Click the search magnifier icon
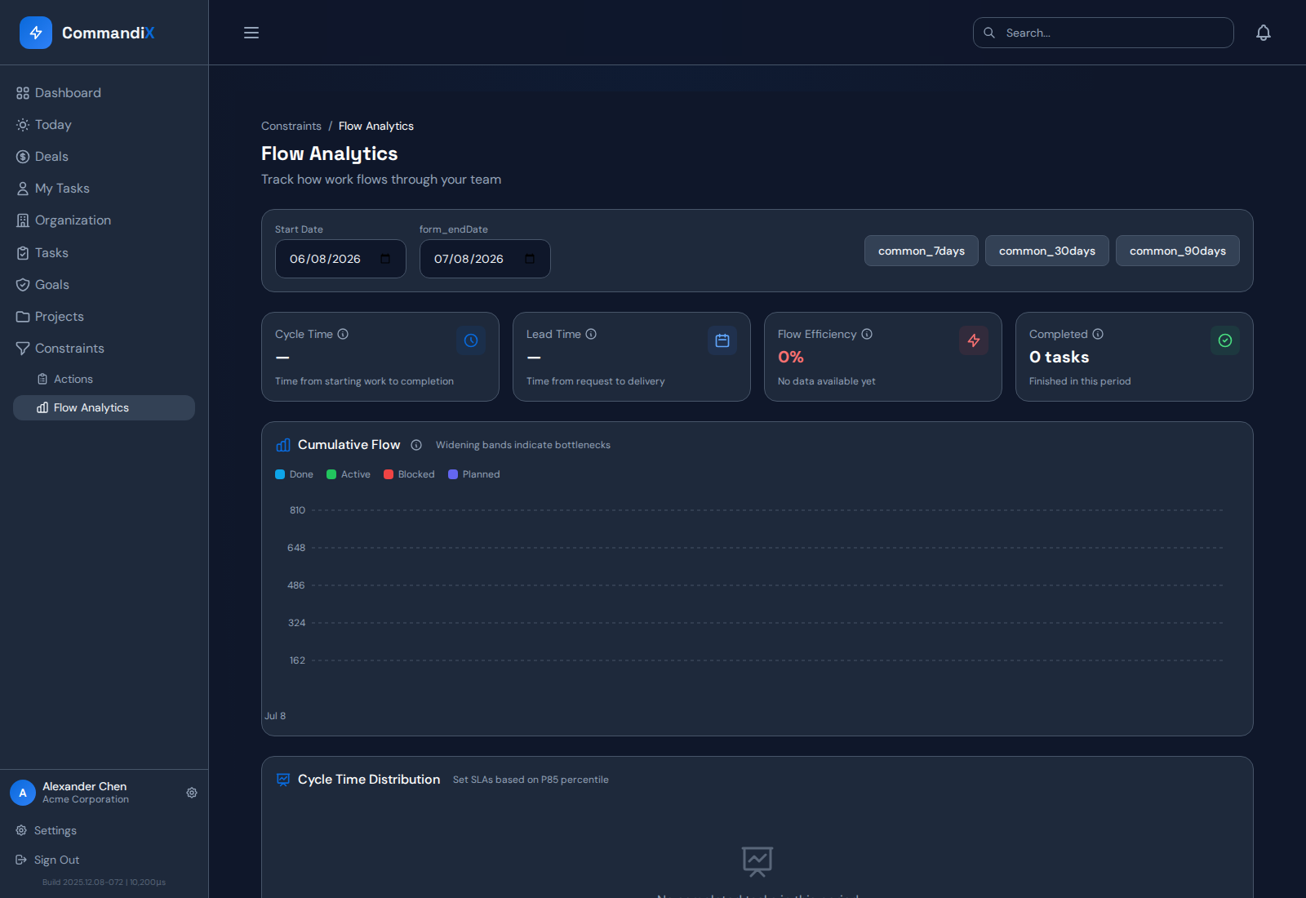 coord(989,33)
